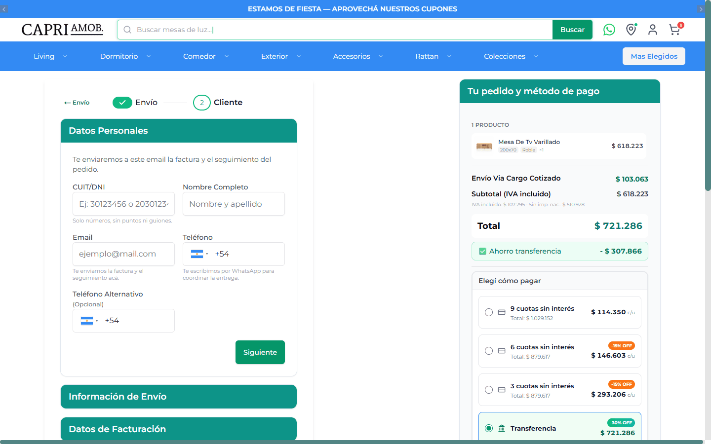Open the Mas Elegidos button
The width and height of the screenshot is (711, 444).
[654, 56]
